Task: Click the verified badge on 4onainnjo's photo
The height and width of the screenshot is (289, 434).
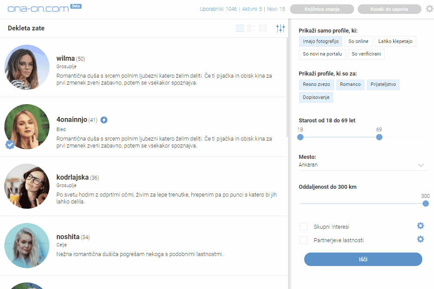Action: coord(10,145)
